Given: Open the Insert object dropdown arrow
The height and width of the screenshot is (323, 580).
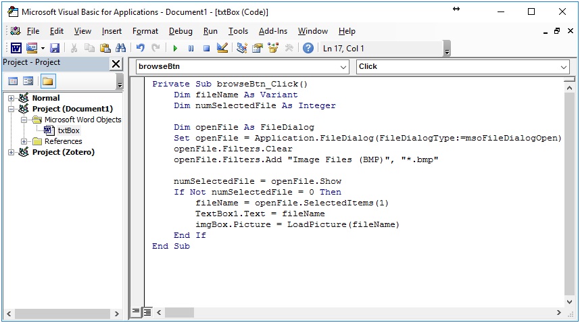Looking at the screenshot, I should coord(43,48).
